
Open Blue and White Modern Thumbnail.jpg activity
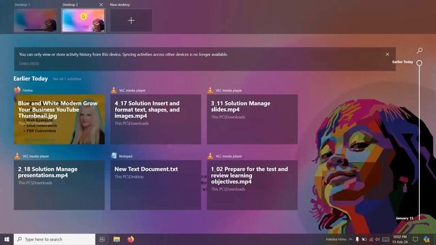59,119
